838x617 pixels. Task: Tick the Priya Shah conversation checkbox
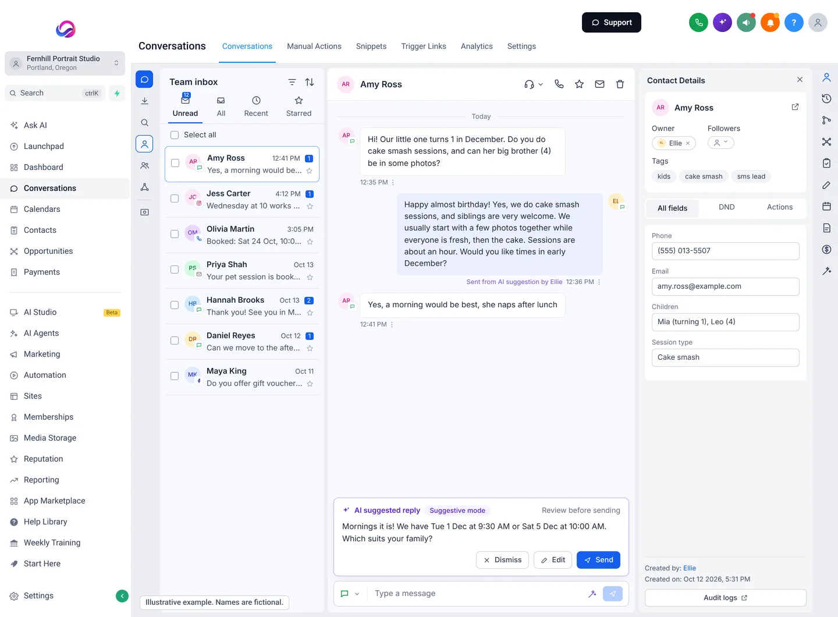(175, 270)
